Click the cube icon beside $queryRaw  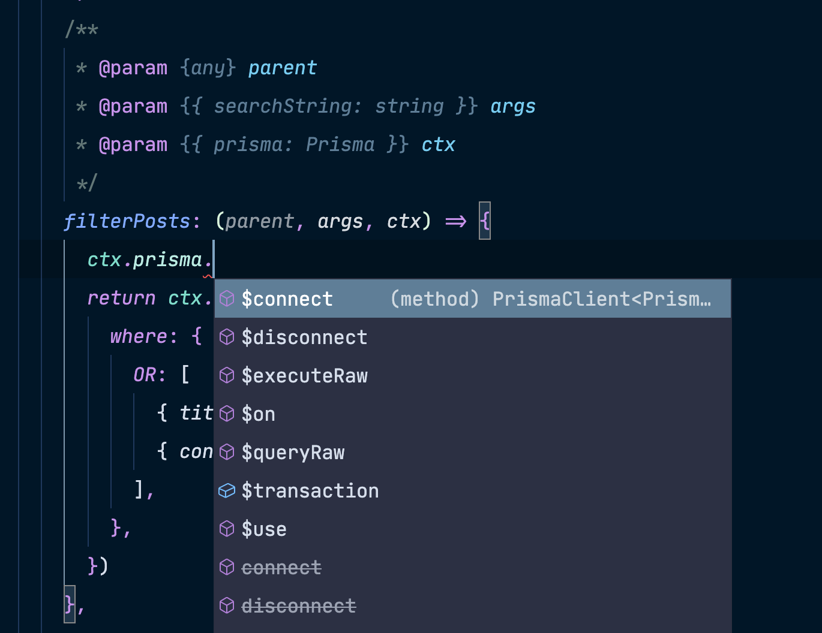click(x=227, y=452)
